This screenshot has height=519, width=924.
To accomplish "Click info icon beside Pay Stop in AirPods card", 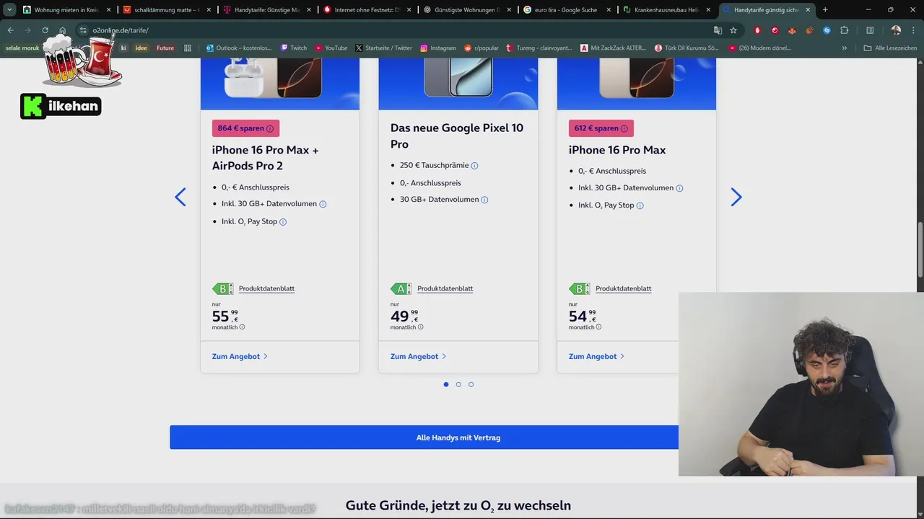I will click(x=283, y=222).
